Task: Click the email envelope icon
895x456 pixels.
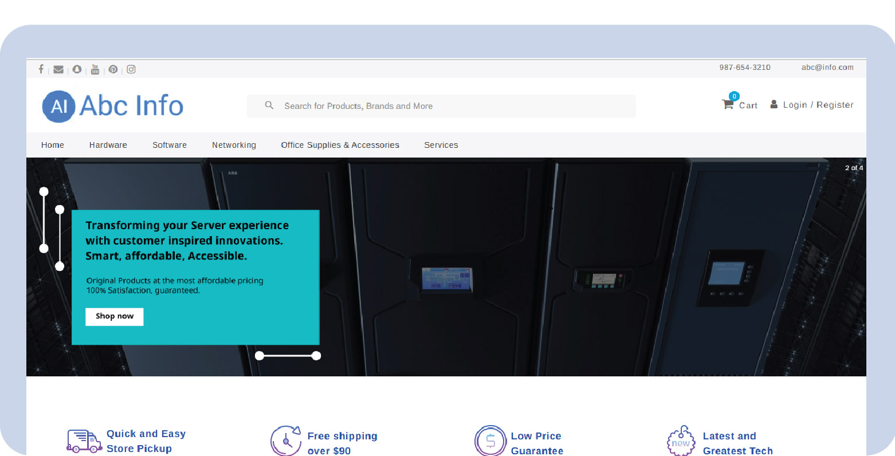Action: 58,69
